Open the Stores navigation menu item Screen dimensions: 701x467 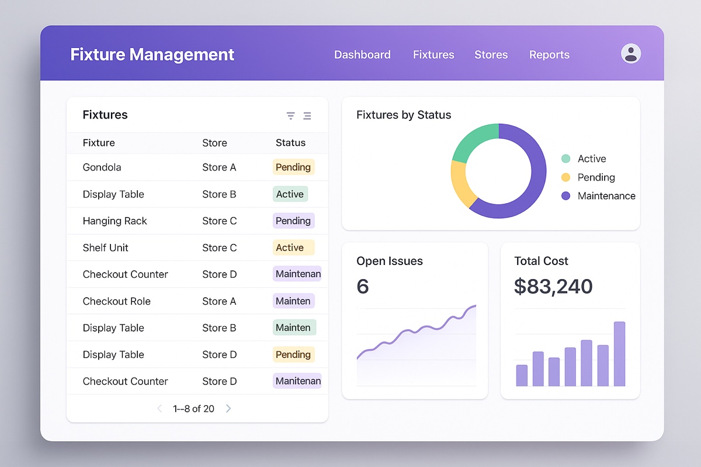coord(491,54)
